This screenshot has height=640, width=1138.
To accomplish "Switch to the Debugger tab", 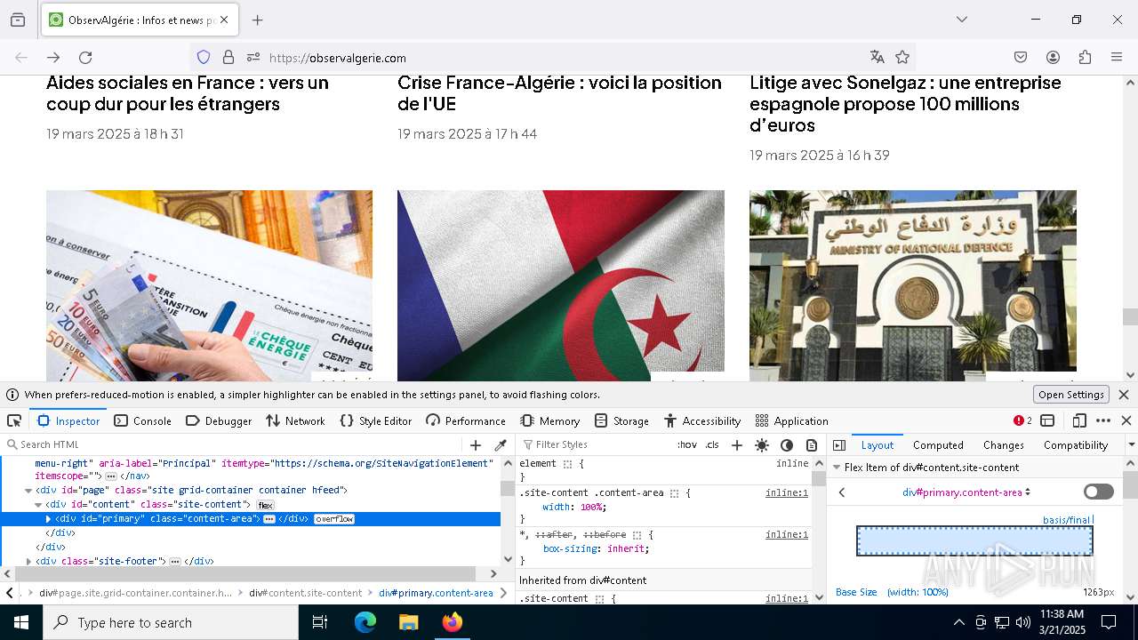I will coord(219,420).
